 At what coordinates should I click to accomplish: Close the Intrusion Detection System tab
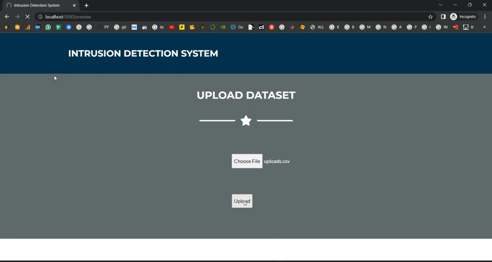coord(74,5)
